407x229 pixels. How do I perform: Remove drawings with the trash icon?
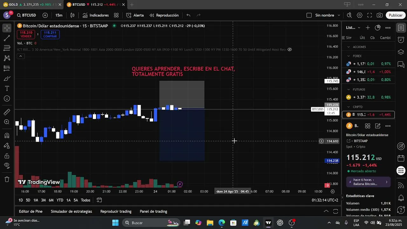7,179
